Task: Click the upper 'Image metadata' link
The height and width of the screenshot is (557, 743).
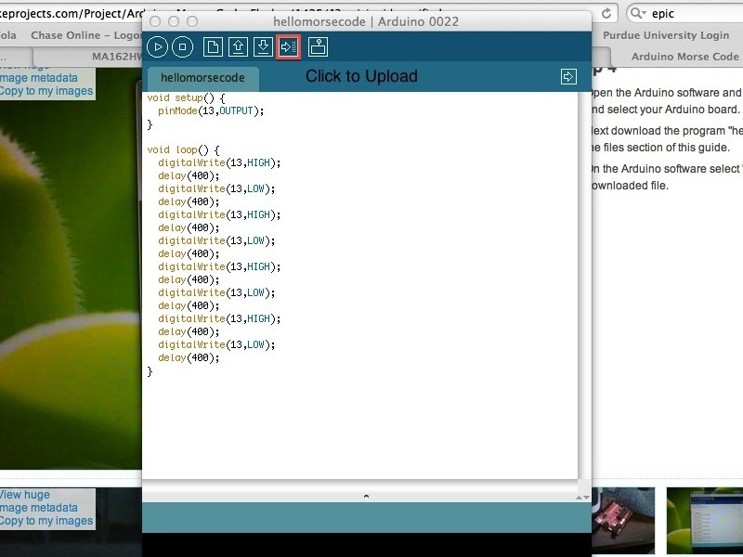Action: tap(39, 78)
